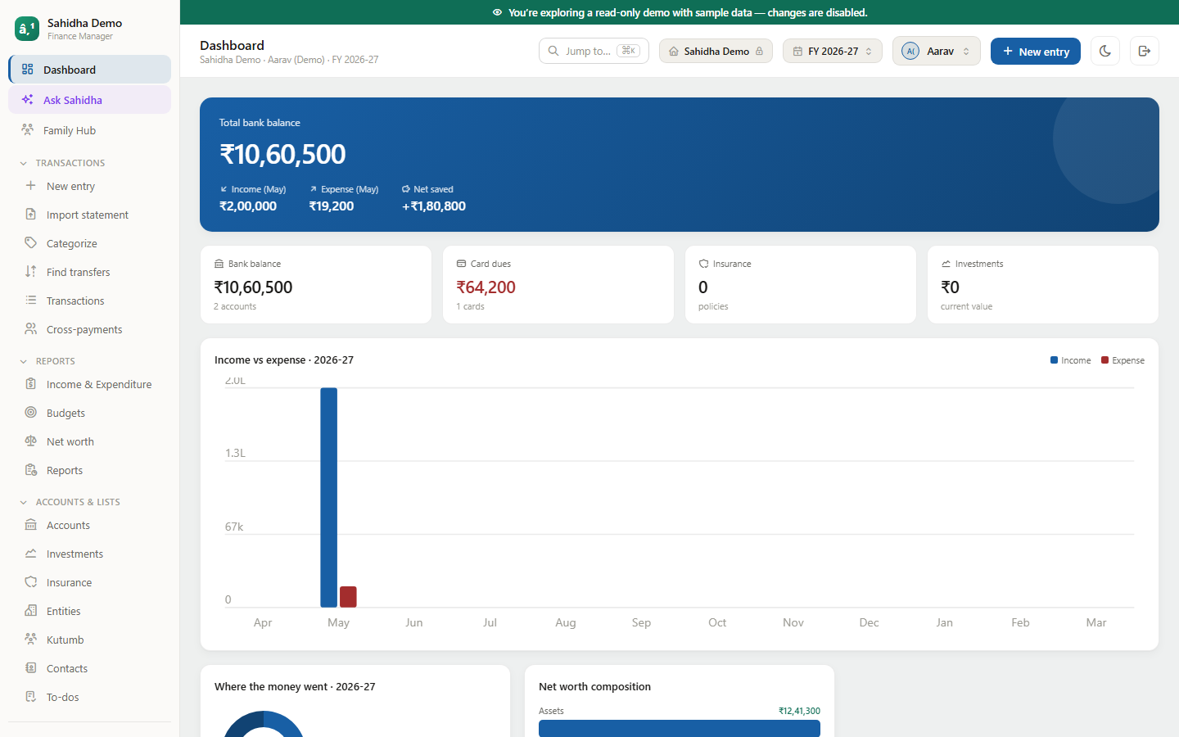Image resolution: width=1179 pixels, height=737 pixels.
Task: Click the Insurance shield icon in sidebar
Action: 31,582
